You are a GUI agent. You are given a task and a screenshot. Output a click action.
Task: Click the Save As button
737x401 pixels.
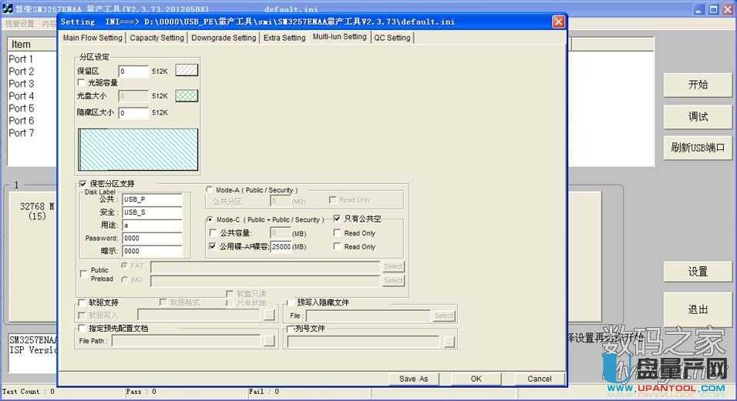tap(413, 379)
